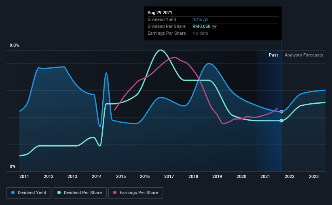
Task: Click the tooltip Earnings Per Share row label
Action: (x=167, y=33)
